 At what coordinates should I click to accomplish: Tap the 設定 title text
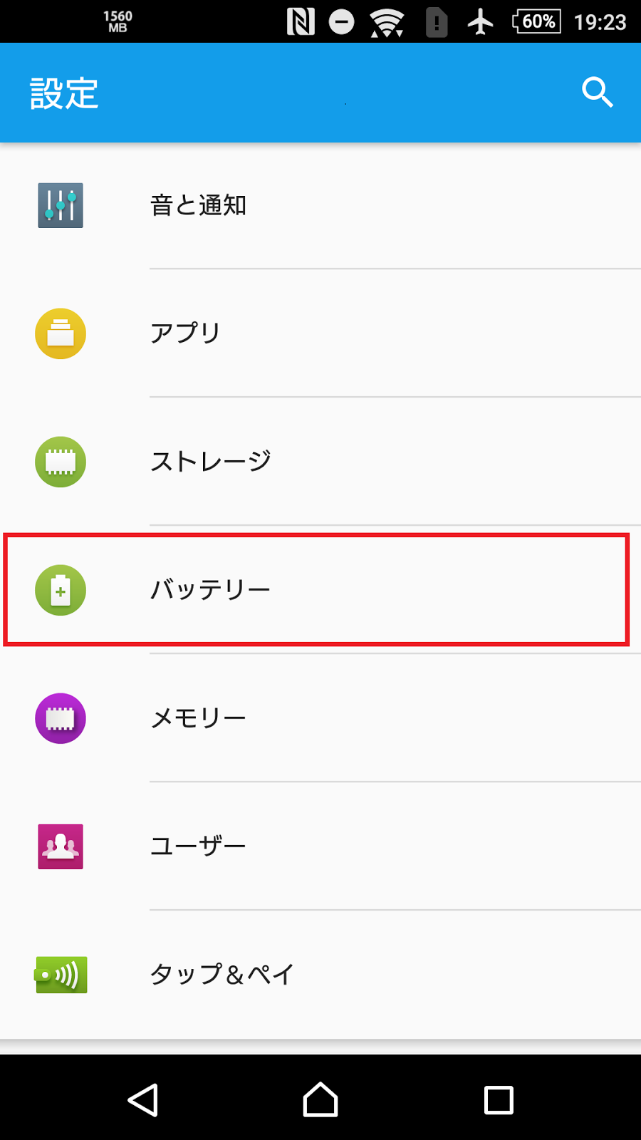(x=64, y=93)
